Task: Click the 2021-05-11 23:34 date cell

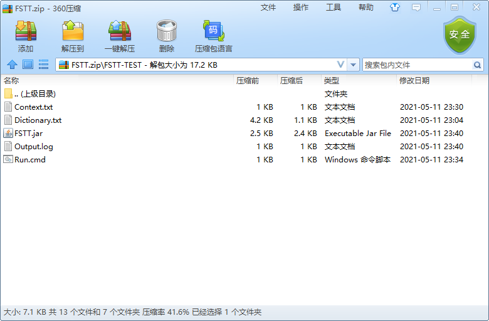Action: tap(431, 159)
